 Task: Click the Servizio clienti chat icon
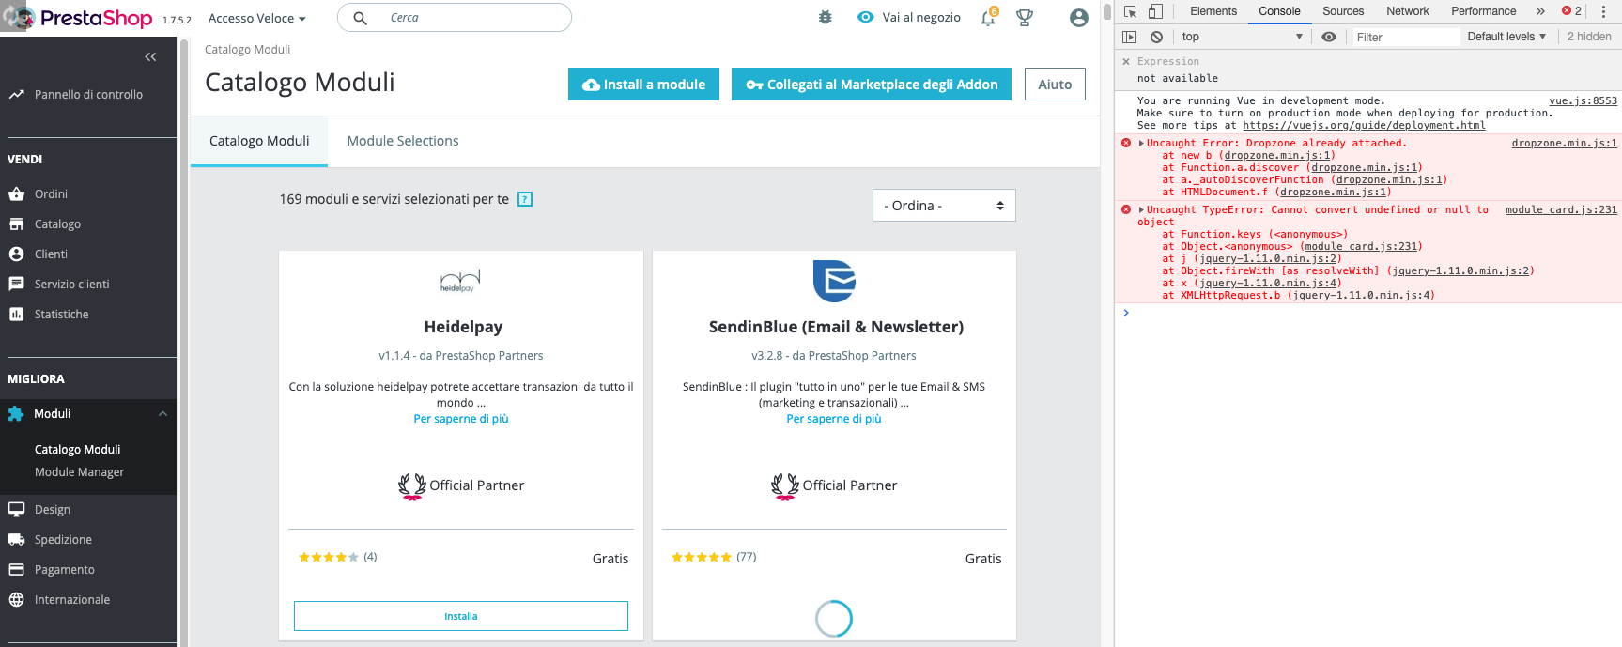(x=16, y=285)
